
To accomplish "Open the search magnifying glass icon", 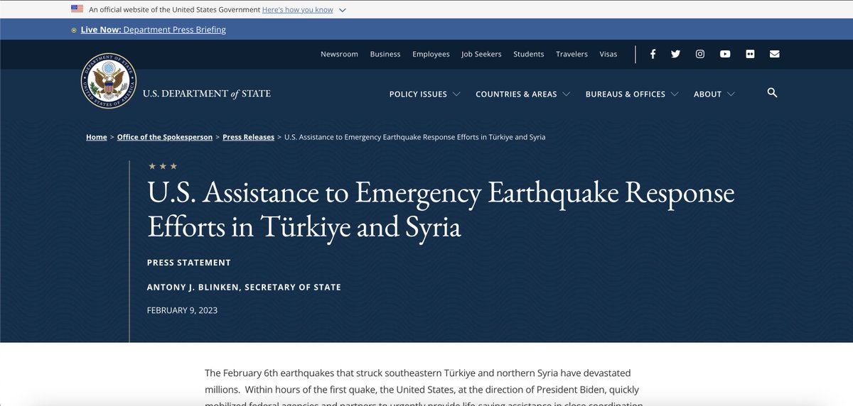I will (x=773, y=93).
